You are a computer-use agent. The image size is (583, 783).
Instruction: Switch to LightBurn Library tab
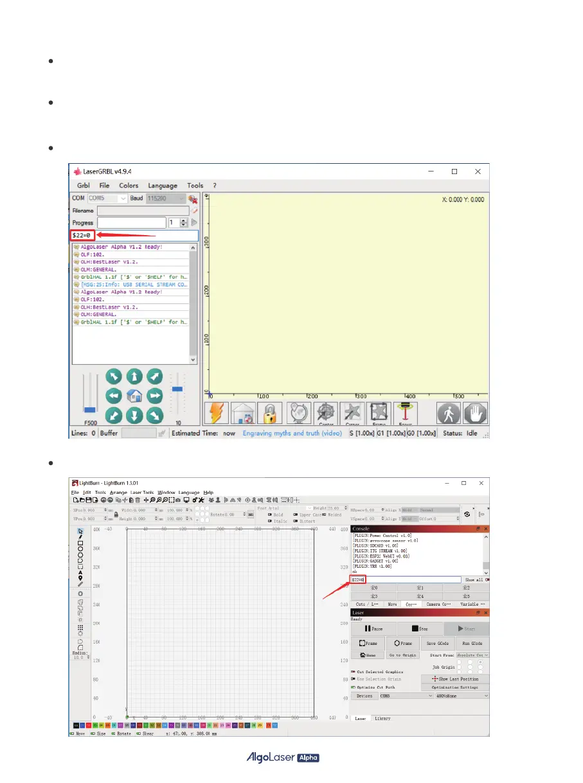click(382, 719)
